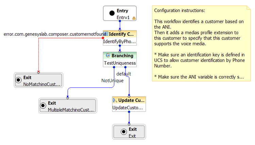
Task: Click the NoMatchingCust exit circle icon
Action: (18, 80)
